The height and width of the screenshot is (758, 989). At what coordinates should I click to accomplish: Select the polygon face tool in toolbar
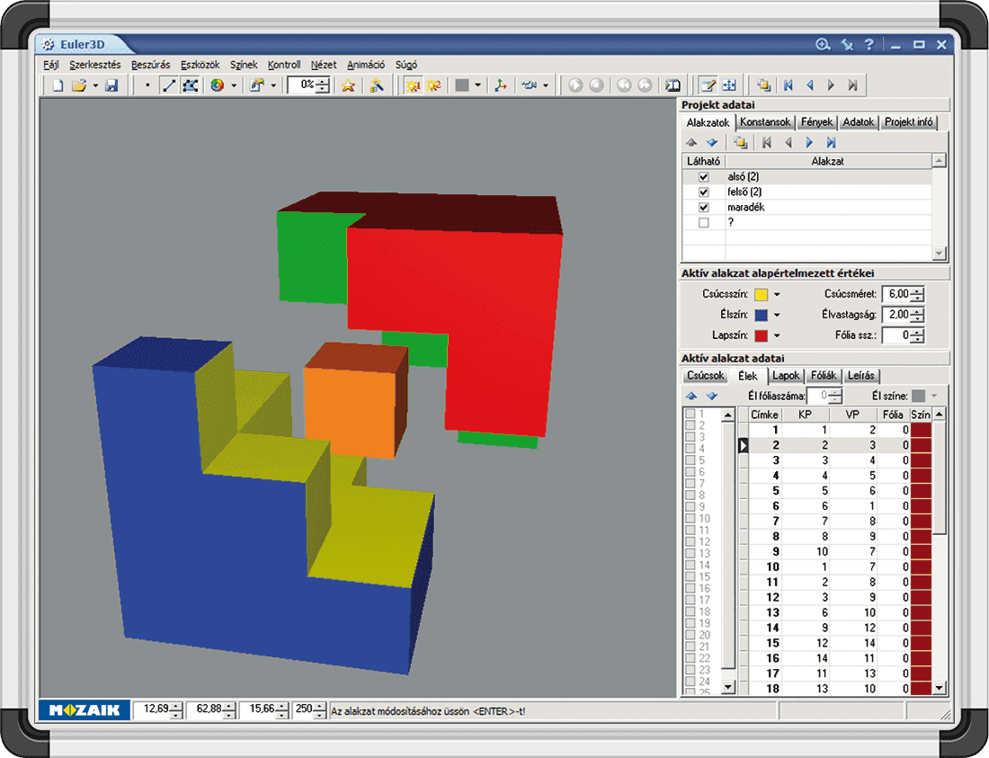pyautogui.click(x=190, y=85)
